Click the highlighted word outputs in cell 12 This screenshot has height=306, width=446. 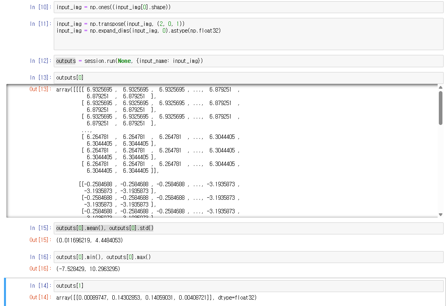[x=66, y=61]
